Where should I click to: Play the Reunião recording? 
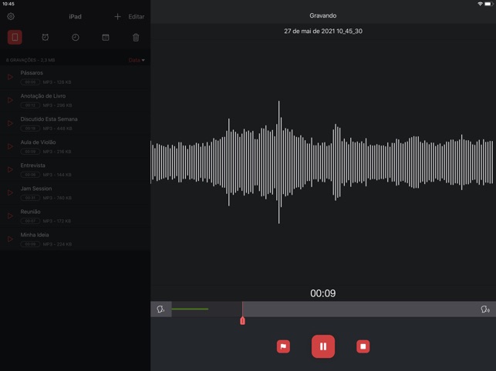coord(10,216)
